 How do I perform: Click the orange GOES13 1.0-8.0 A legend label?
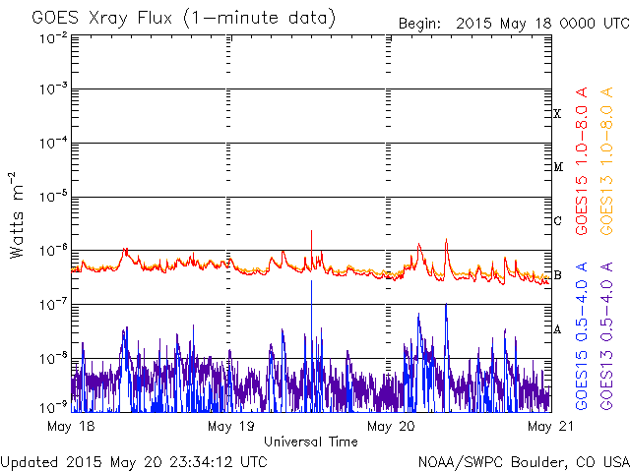pos(606,160)
